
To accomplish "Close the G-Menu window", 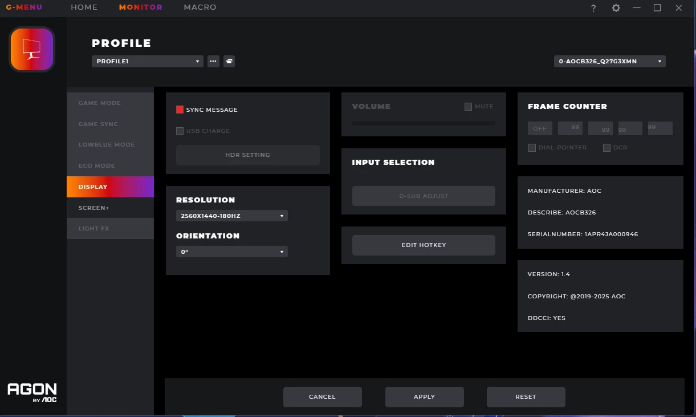I will click(678, 8).
